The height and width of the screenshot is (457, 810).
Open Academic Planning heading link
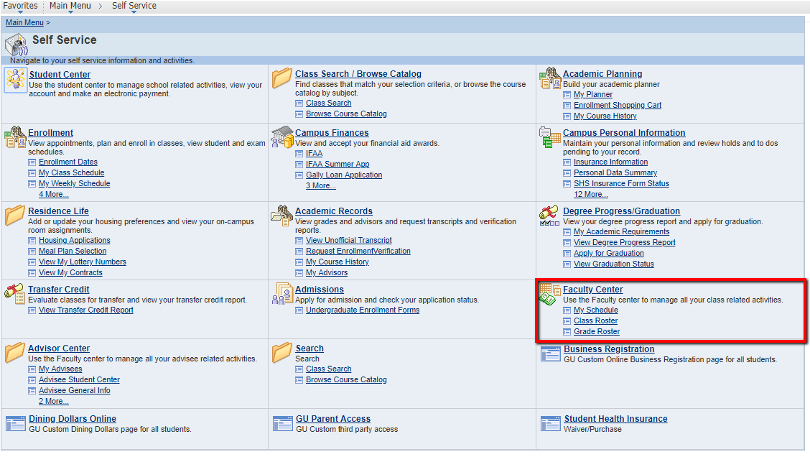pos(603,74)
